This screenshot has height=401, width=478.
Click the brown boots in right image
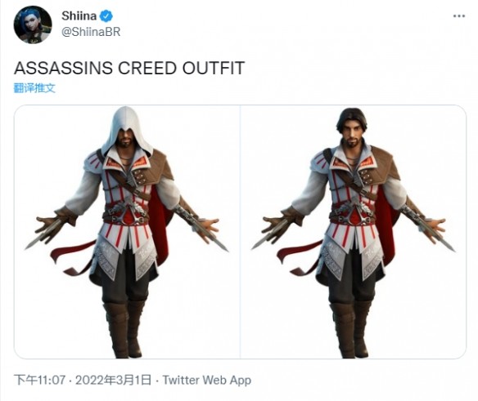coord(350,328)
